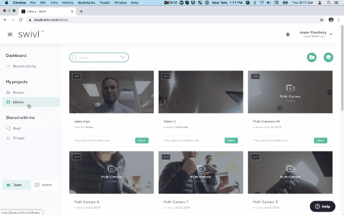The image size is (344, 215).
Task: Open the video.mp4 thumbnail
Action: pyautogui.click(x=111, y=92)
